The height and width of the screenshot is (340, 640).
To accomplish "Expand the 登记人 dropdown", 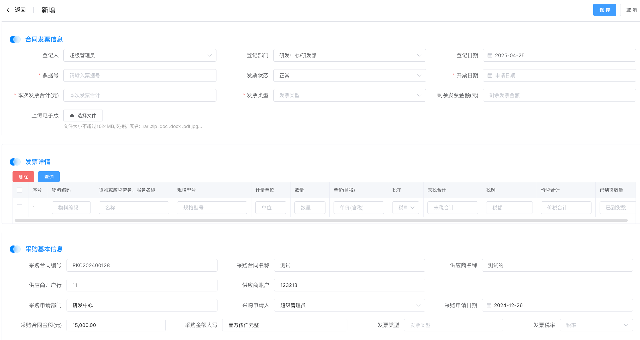I will coord(140,55).
